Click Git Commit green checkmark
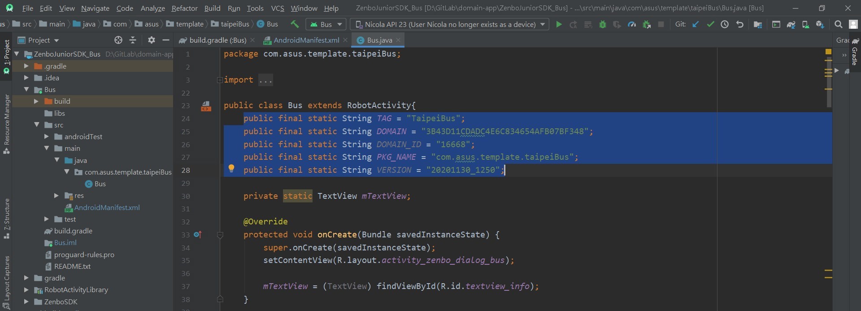Image resolution: width=861 pixels, height=311 pixels. point(710,24)
